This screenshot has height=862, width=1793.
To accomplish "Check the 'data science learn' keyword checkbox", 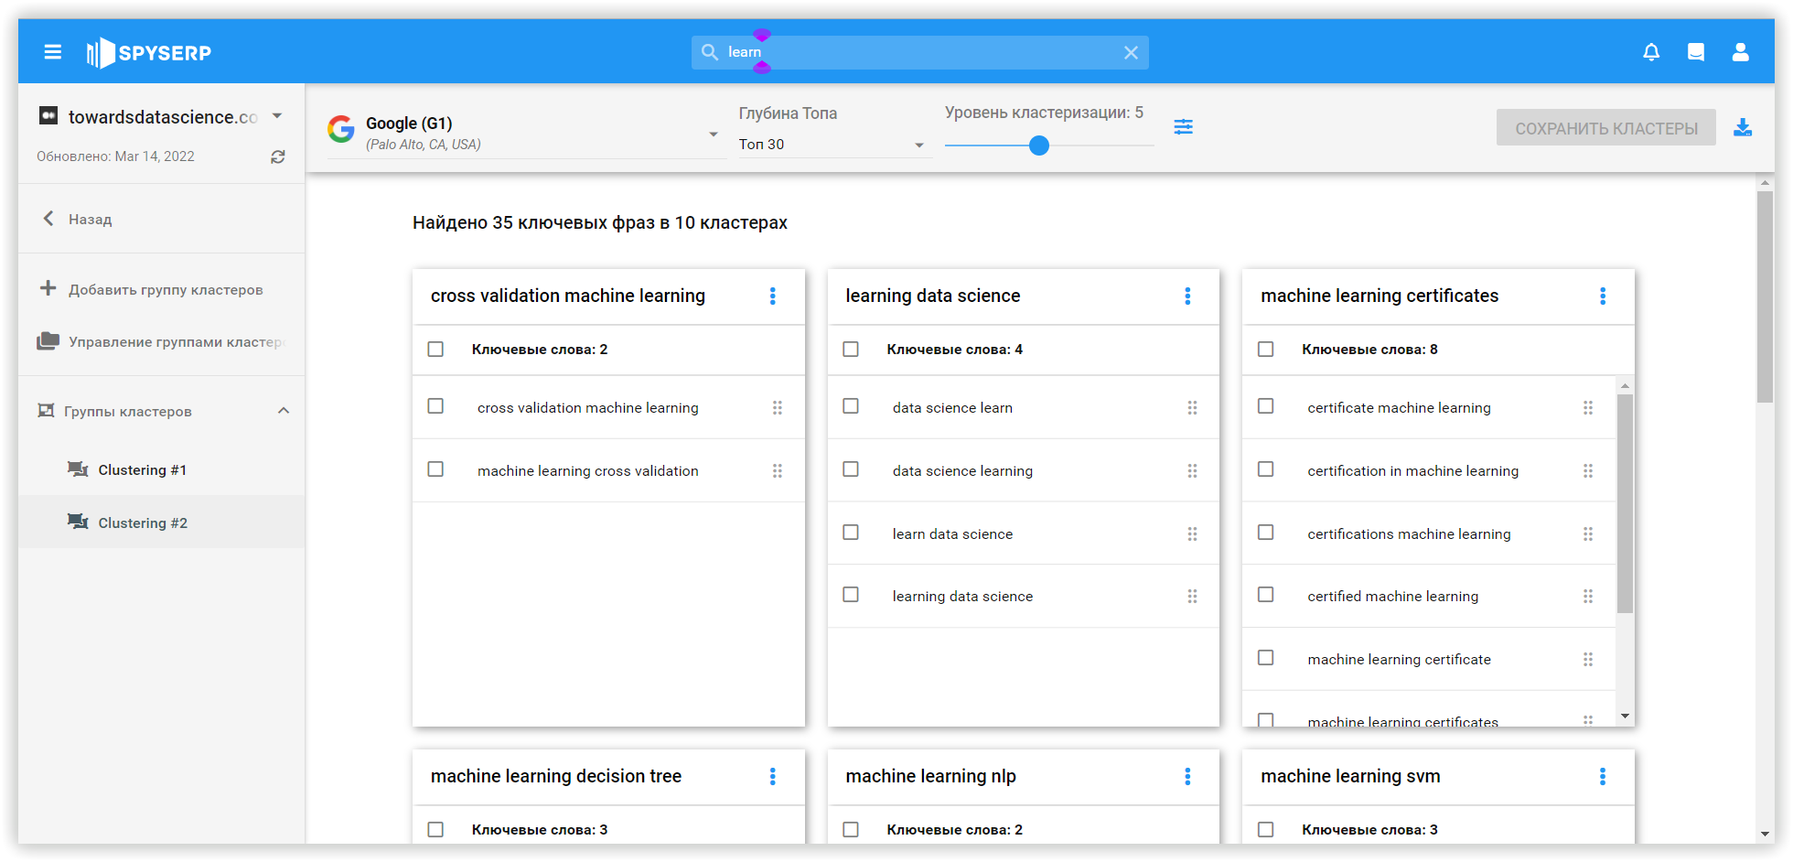I will pyautogui.click(x=851, y=406).
